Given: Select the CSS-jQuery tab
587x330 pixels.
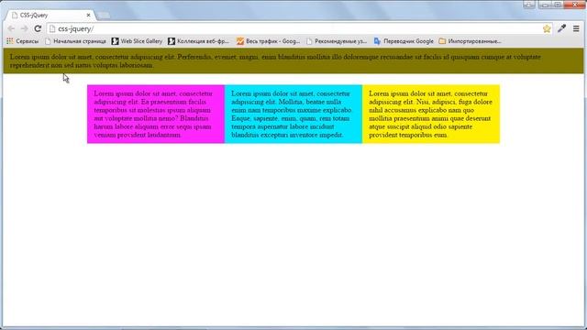Looking at the screenshot, I should click(50, 15).
